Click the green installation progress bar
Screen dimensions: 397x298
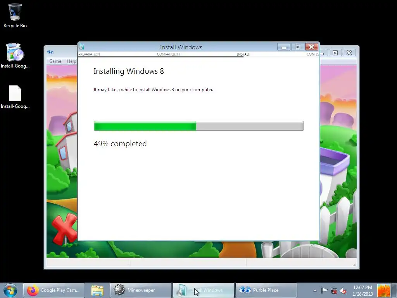(198, 126)
